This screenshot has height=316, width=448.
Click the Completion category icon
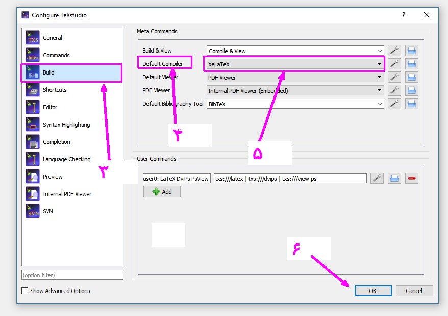pyautogui.click(x=33, y=142)
